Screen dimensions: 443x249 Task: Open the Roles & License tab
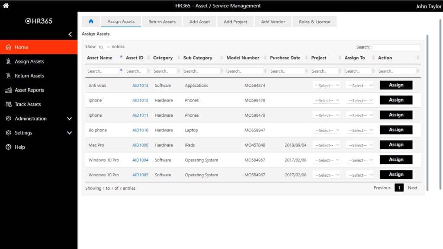coord(315,21)
